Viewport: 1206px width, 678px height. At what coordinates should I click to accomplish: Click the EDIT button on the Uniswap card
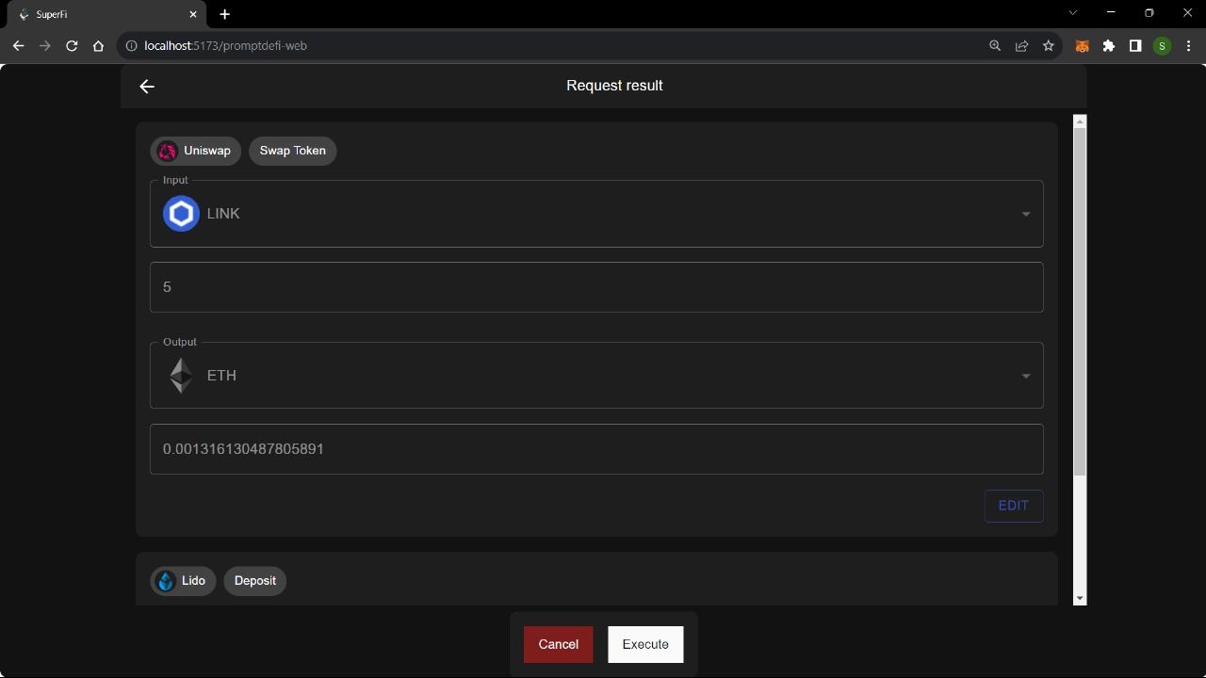click(1014, 506)
